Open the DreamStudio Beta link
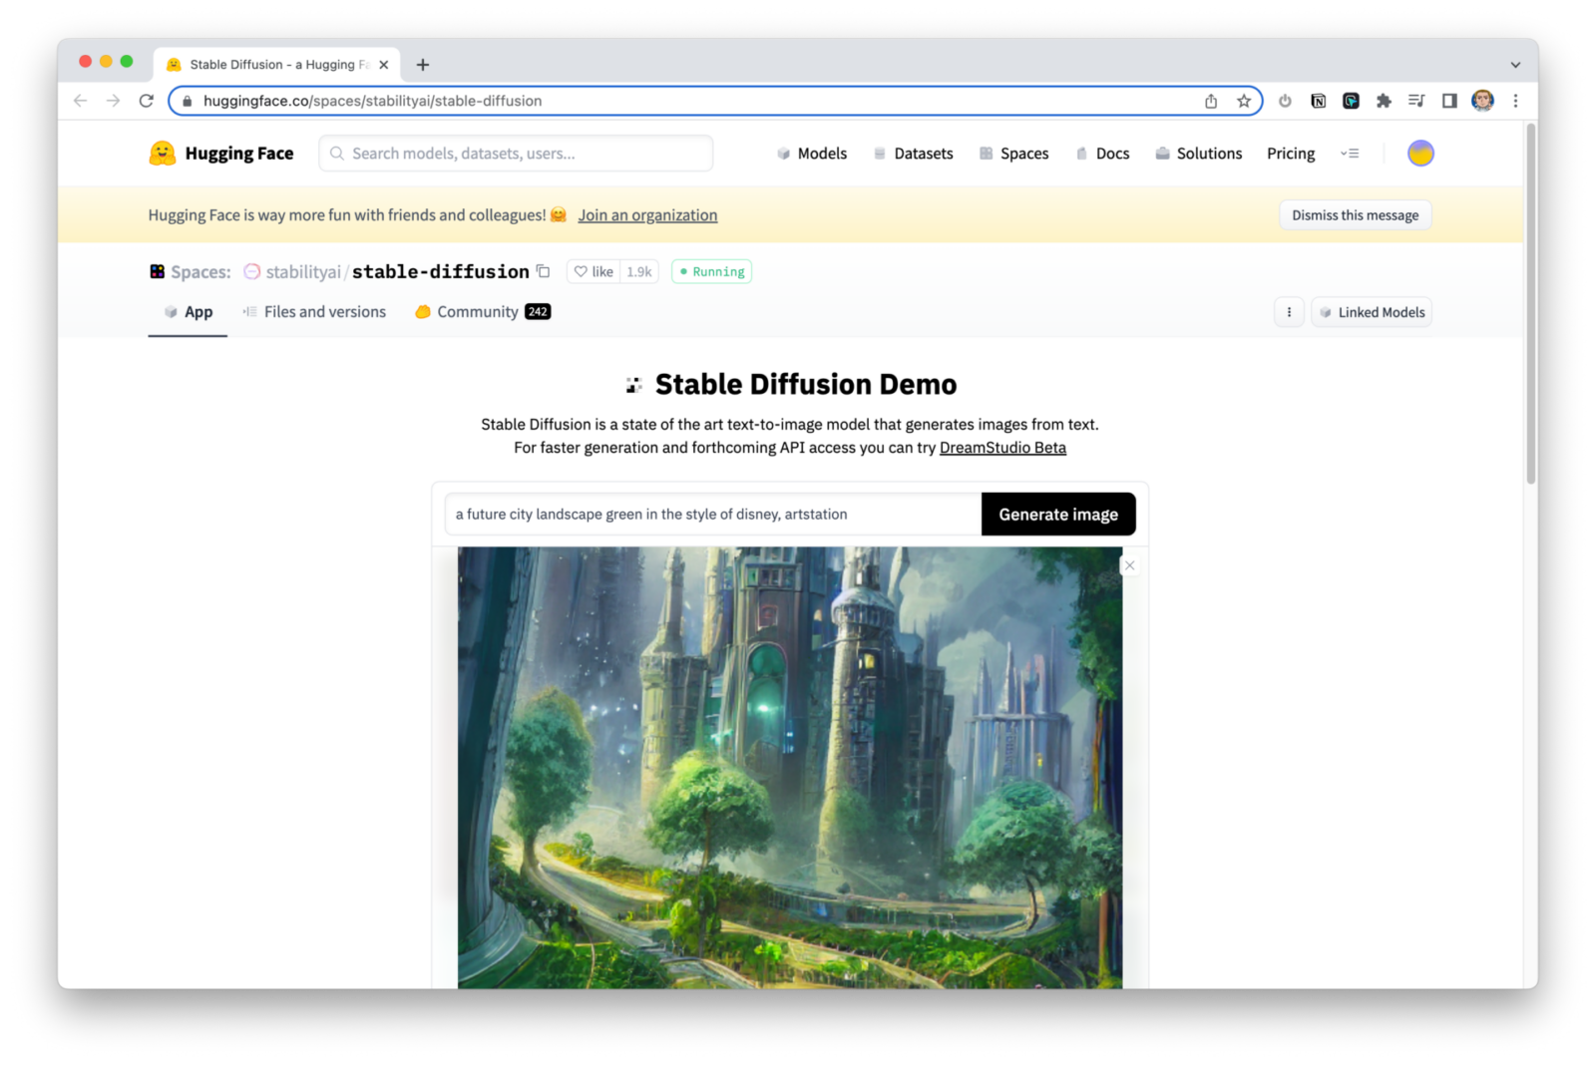1596x1065 pixels. (x=1002, y=448)
